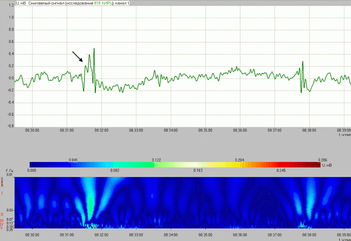Click the 0.03 frequency axis value
Image resolution: width=351 pixels, height=241 pixels.
[x=10, y=211]
